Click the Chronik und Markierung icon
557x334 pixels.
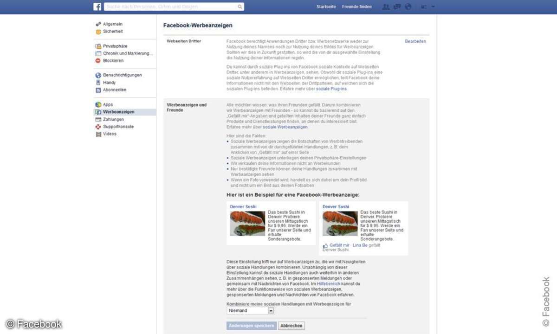click(98, 54)
